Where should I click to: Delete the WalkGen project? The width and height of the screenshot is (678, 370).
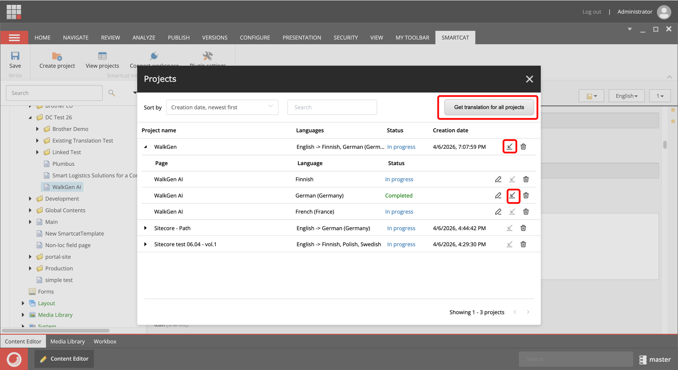[x=523, y=146]
